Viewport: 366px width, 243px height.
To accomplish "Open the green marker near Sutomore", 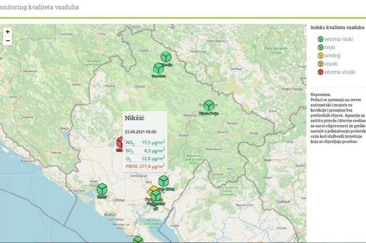I will coord(138,240).
